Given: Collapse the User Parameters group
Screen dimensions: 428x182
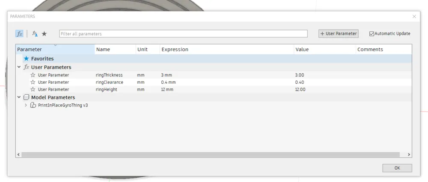Looking at the screenshot, I should click(19, 67).
